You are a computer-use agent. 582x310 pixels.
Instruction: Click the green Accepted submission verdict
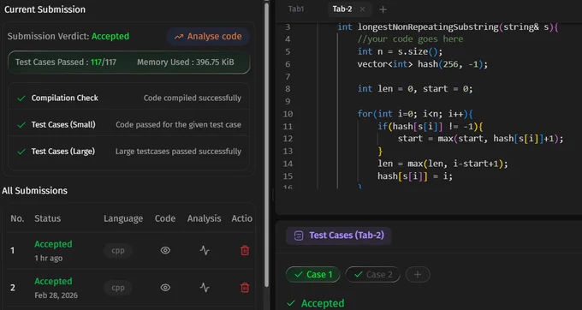pos(110,36)
